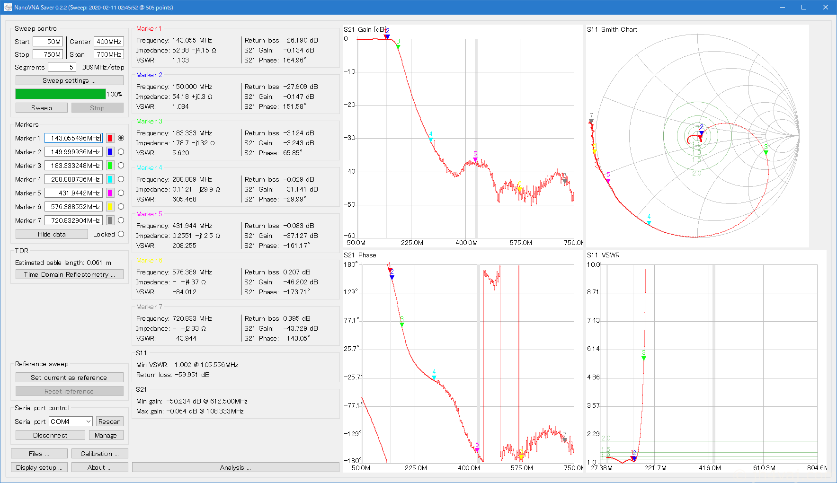Viewport: 837px width, 483px height.
Task: Open the magenta Marker 5 color swatch
Action: coord(110,193)
